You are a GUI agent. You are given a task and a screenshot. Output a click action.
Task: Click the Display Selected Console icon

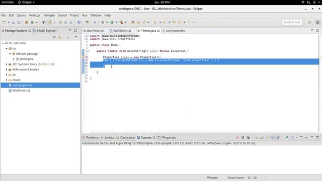click(292, 137)
